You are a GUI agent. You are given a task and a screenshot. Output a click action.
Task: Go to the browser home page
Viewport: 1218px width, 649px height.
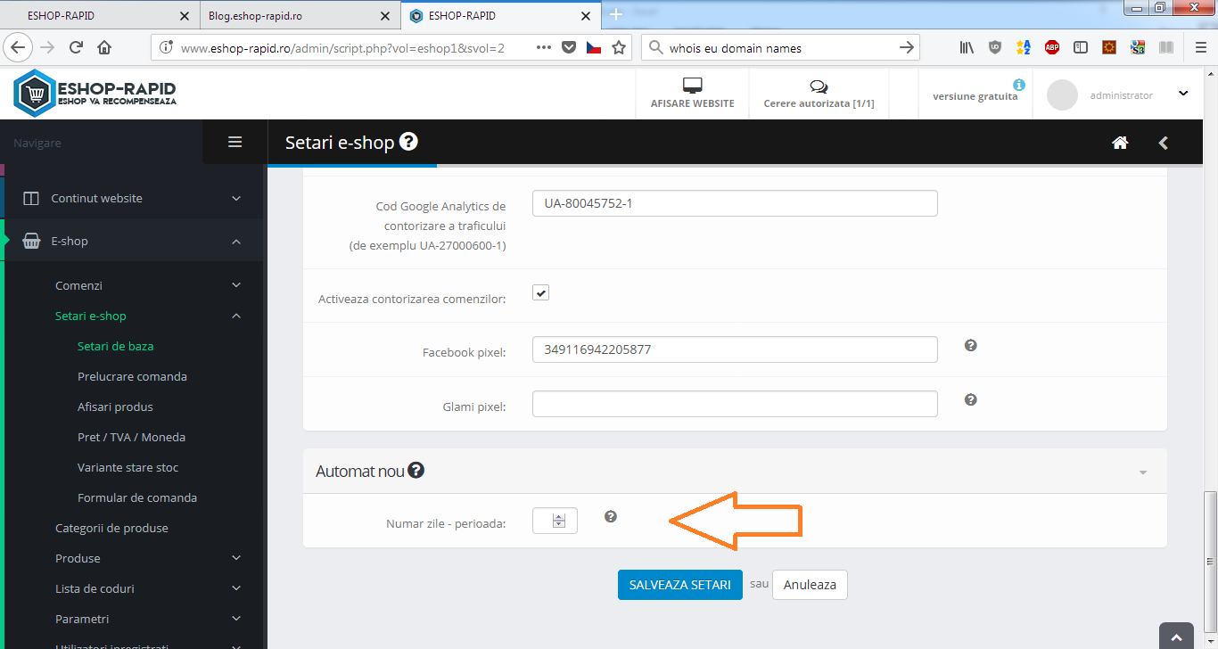click(x=104, y=48)
